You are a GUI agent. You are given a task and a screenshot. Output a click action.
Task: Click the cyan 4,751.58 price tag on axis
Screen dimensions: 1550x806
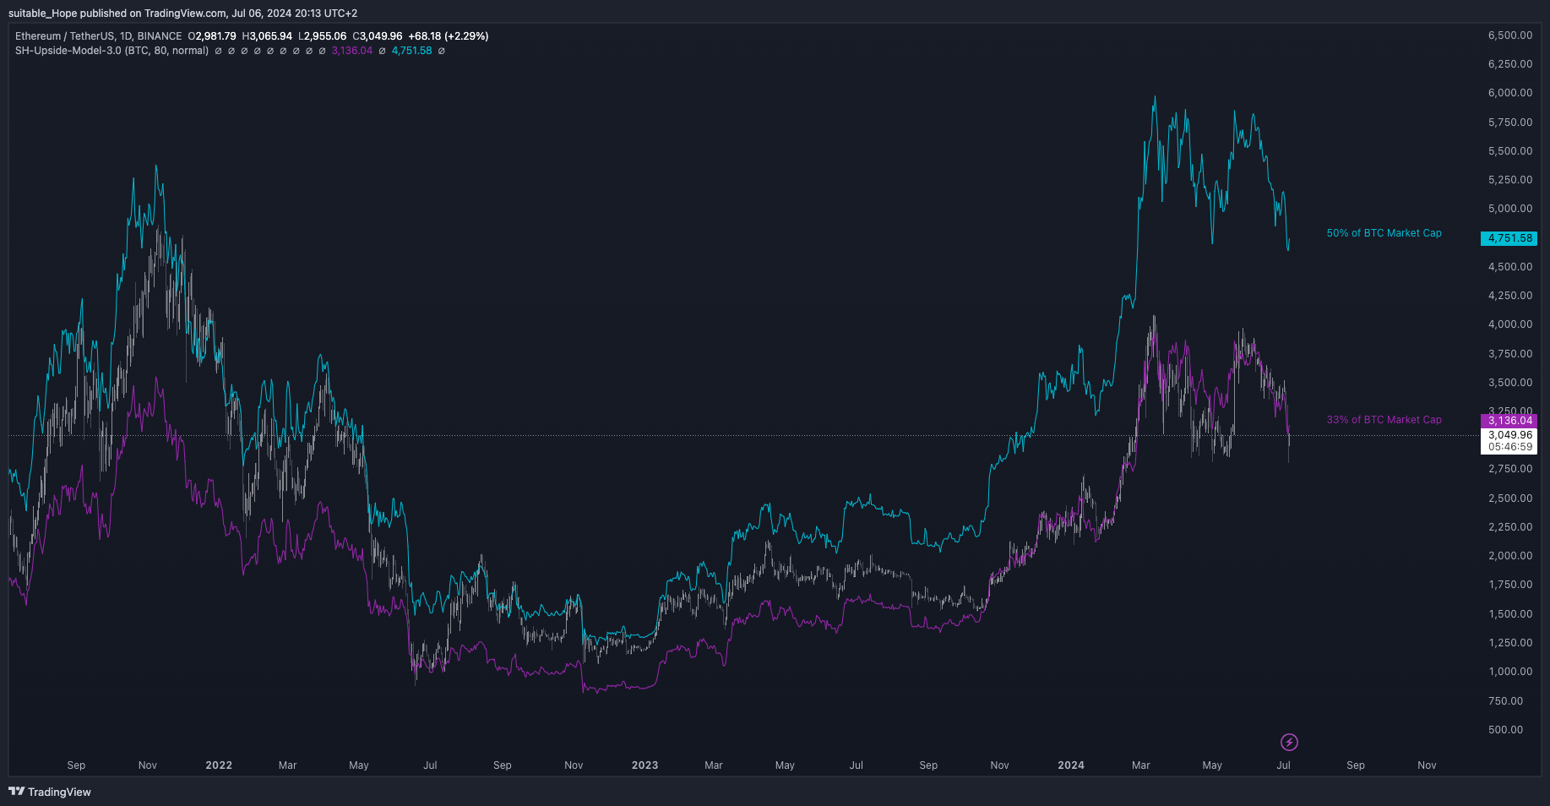[x=1509, y=239]
